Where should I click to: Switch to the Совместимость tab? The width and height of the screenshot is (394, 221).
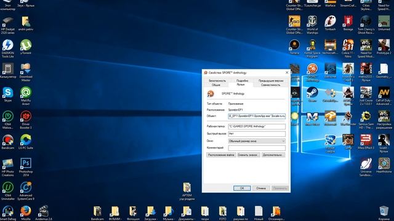coord(270,85)
